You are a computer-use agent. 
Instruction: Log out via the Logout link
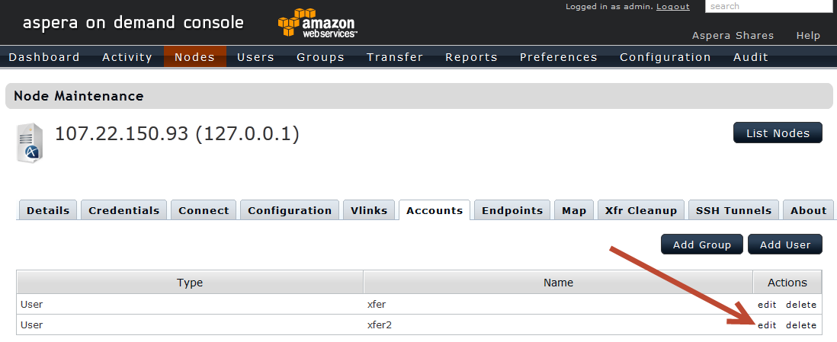point(672,6)
